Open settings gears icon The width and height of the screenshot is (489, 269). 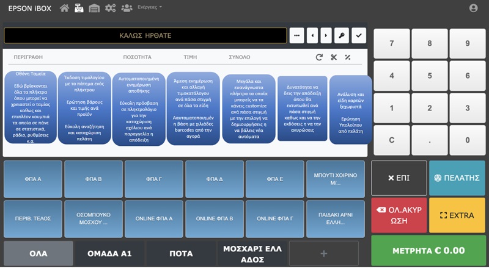[x=110, y=8]
